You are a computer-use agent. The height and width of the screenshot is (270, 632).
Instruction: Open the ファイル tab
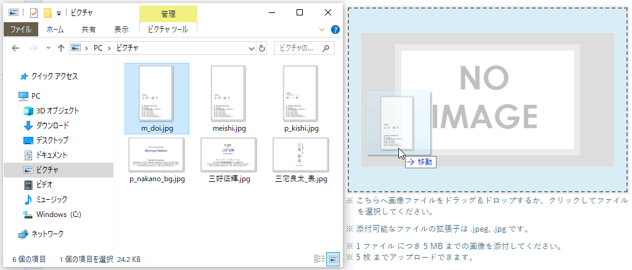point(21,30)
